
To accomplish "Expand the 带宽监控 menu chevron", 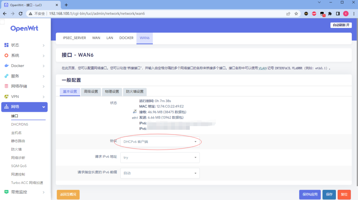I will pos(43,192).
